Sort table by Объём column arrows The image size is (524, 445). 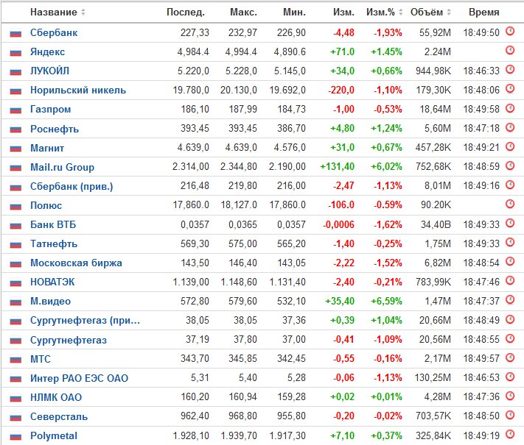[449, 13]
